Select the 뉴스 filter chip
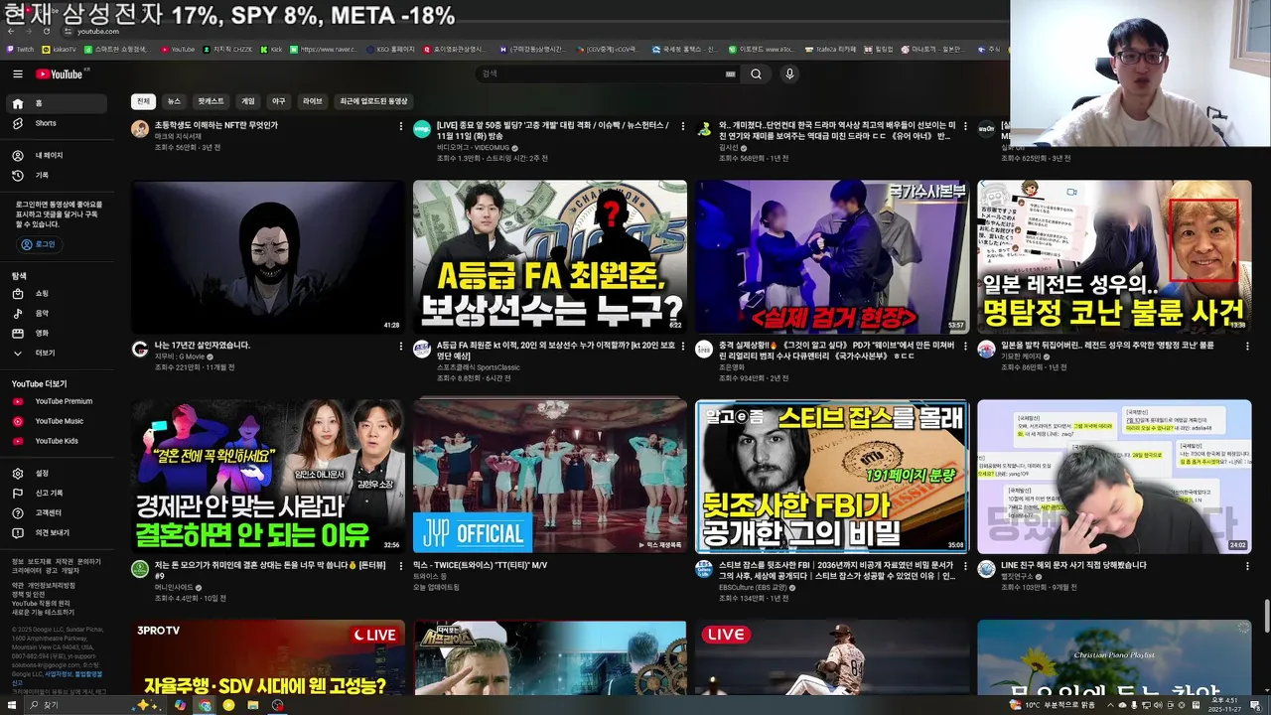Viewport: 1271px width, 715px height. tap(174, 101)
